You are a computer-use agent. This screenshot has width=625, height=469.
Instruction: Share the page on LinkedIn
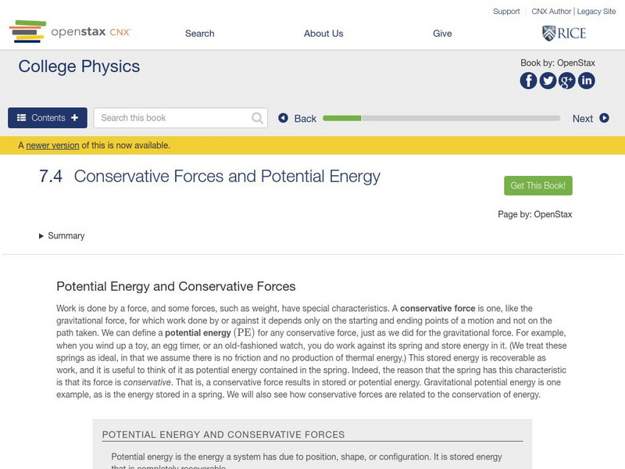click(x=586, y=80)
